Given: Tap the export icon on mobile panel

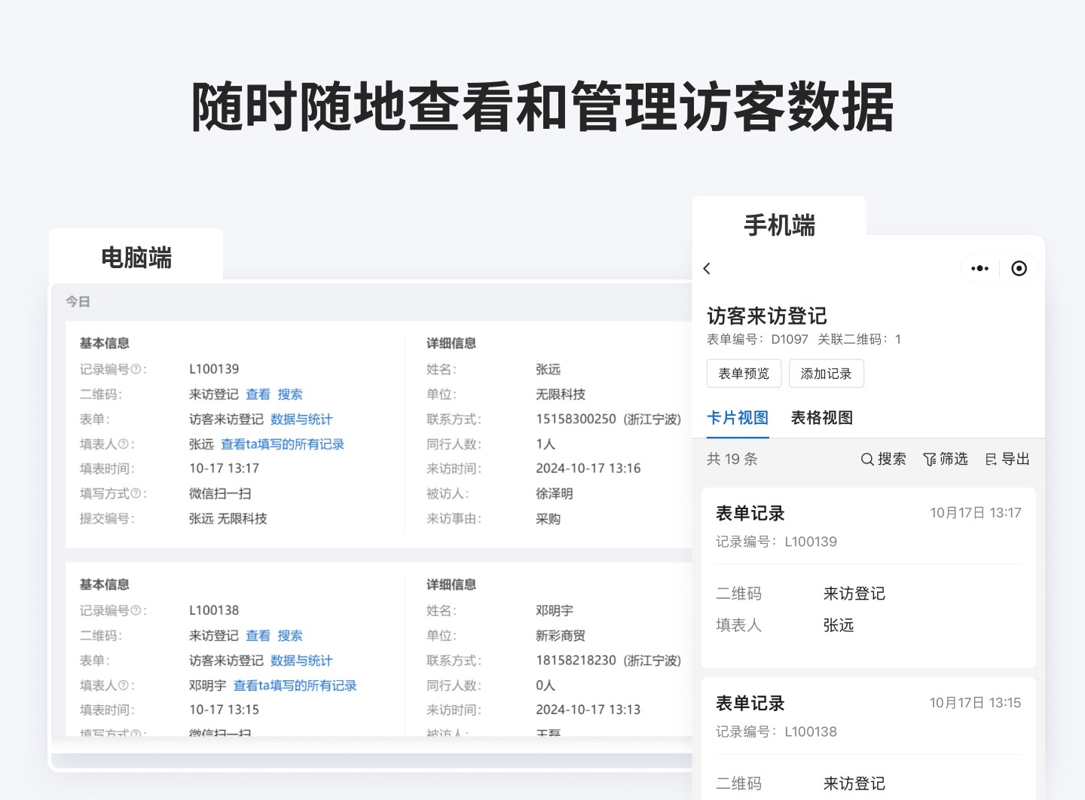Looking at the screenshot, I should pyautogui.click(x=991, y=459).
